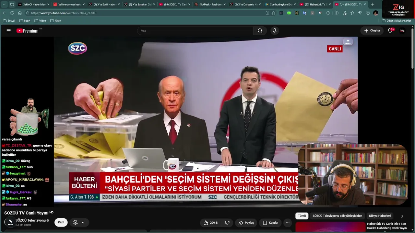415x233 pixels.
Task: Click the SÖZCÜ TV live video player
Action: [206, 122]
